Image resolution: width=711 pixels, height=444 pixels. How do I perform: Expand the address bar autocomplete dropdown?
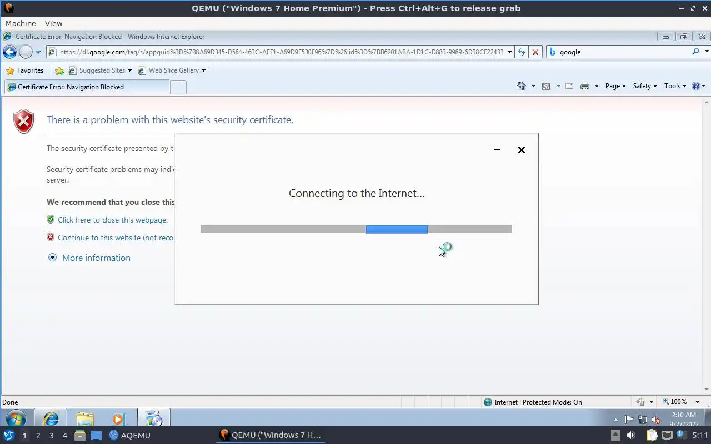(x=509, y=52)
